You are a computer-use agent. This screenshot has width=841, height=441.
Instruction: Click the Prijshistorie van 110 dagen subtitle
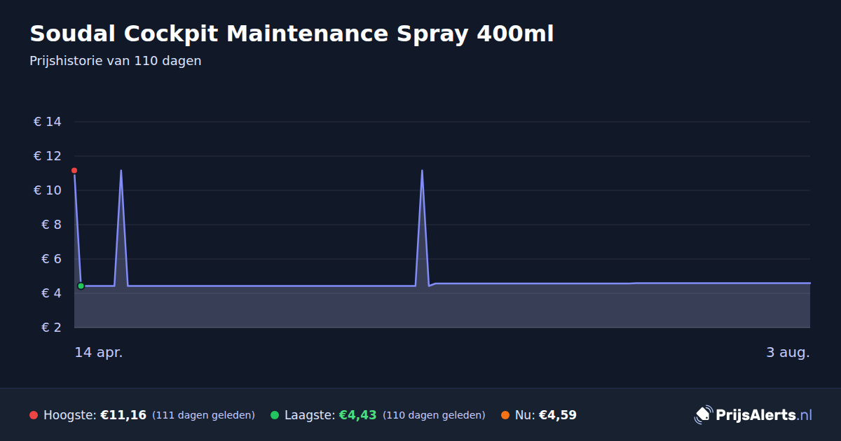pos(116,61)
